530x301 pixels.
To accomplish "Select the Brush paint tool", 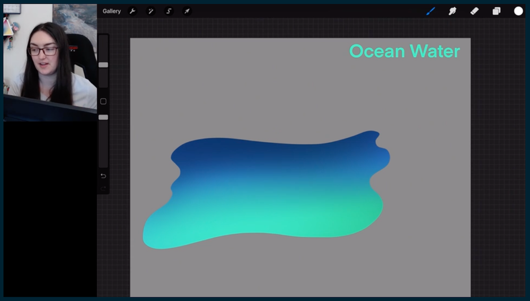I will tap(430, 11).
